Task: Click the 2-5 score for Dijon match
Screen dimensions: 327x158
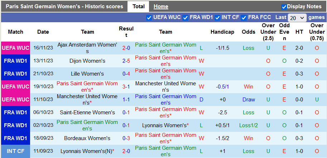Action: tap(126, 61)
